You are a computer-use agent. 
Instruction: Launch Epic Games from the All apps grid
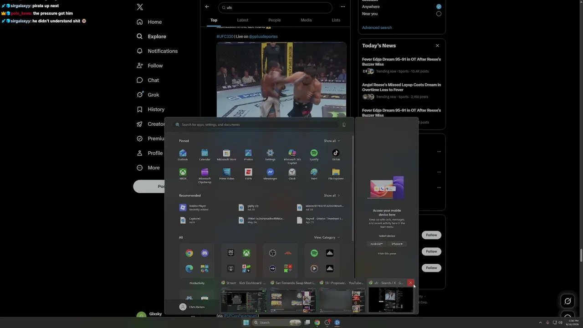[x=231, y=253]
